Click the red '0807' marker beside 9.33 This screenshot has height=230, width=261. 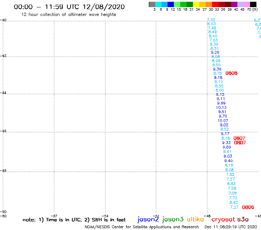[x=240, y=143]
